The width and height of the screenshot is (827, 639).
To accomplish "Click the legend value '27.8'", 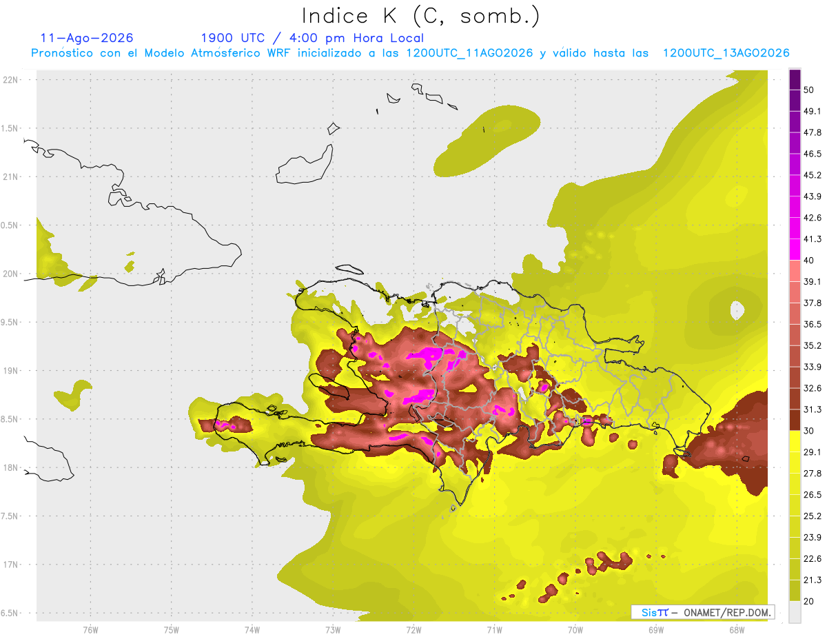I will (813, 474).
